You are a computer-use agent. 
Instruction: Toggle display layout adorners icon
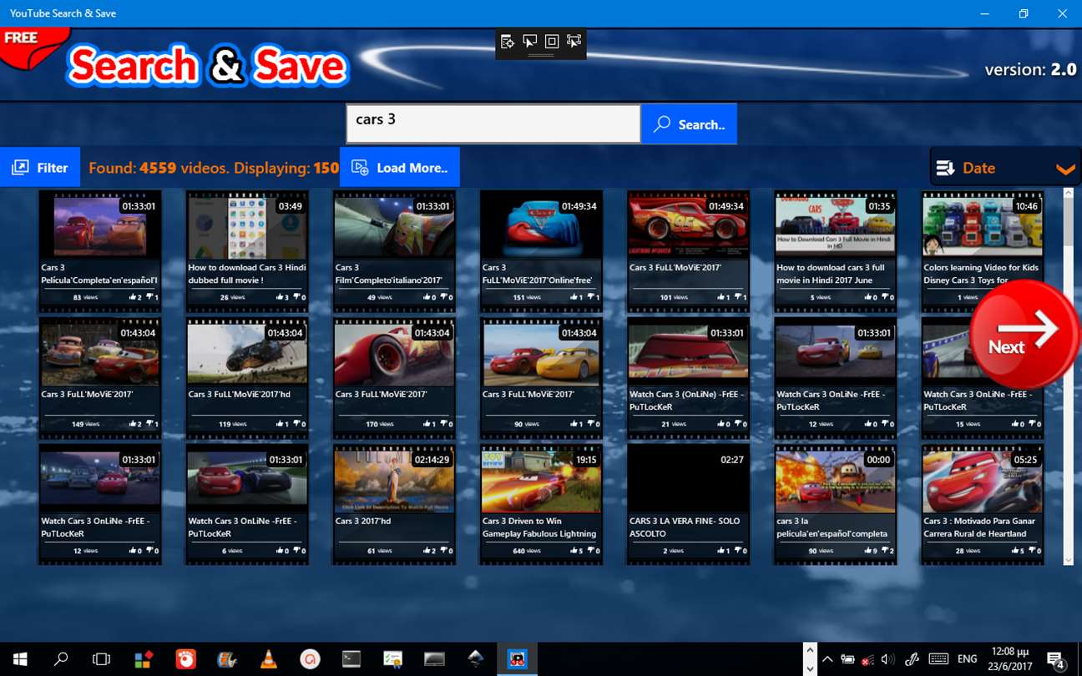click(552, 42)
